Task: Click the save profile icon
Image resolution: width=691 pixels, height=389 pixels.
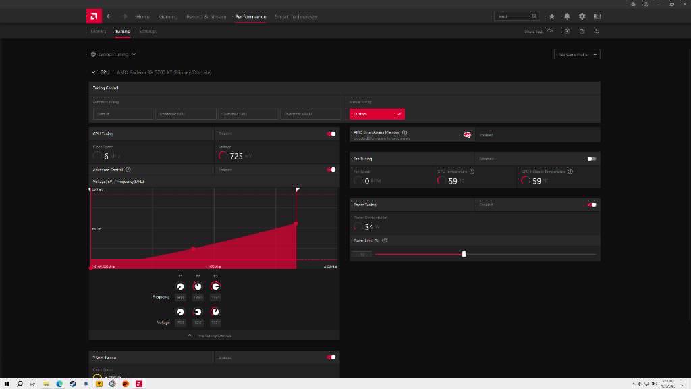Action: coord(582,31)
